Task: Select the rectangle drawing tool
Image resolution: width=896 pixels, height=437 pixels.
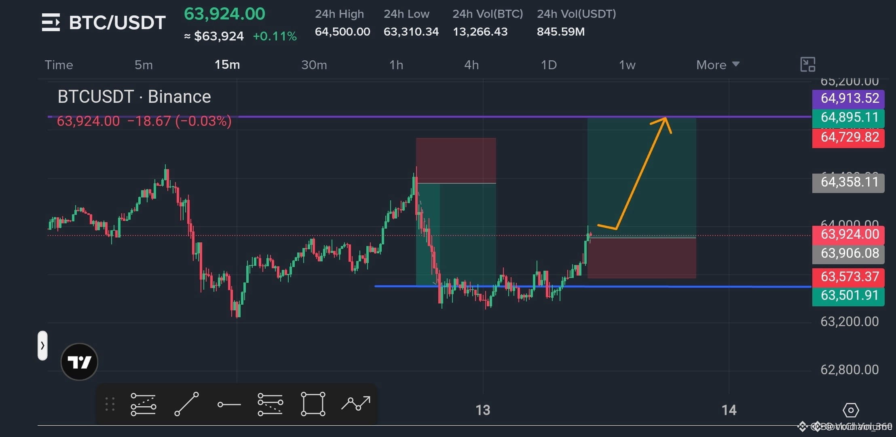Action: pyautogui.click(x=313, y=404)
